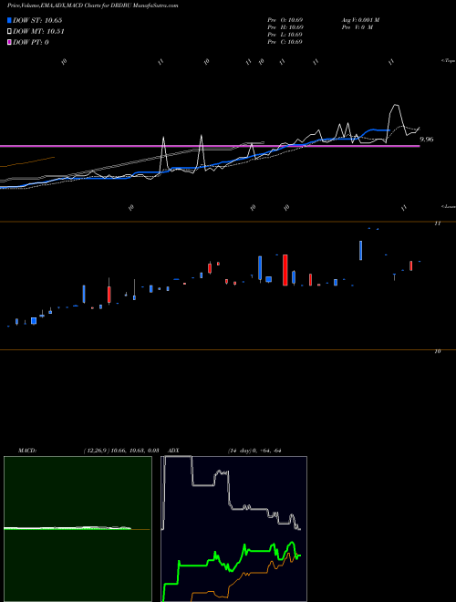Click the '<Tops' label at right edge
The height and width of the screenshot is (602, 456).
coord(449,61)
